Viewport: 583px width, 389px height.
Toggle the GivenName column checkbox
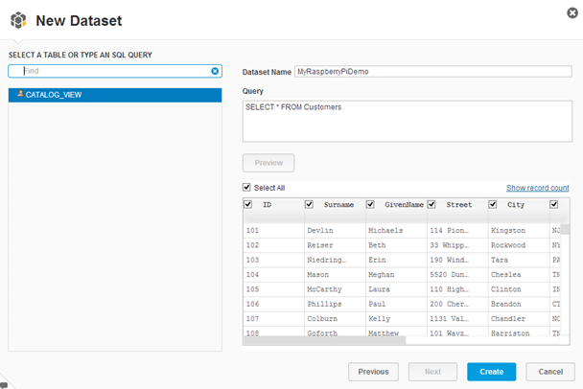tap(371, 204)
